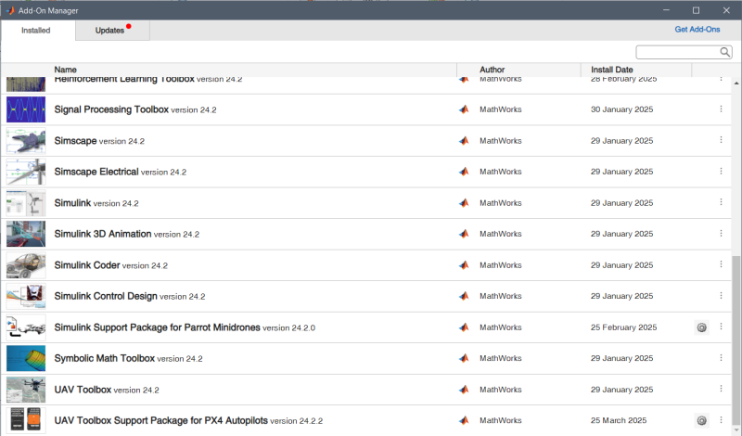Click PX4 Autopilots package thumbnail

[x=26, y=420]
